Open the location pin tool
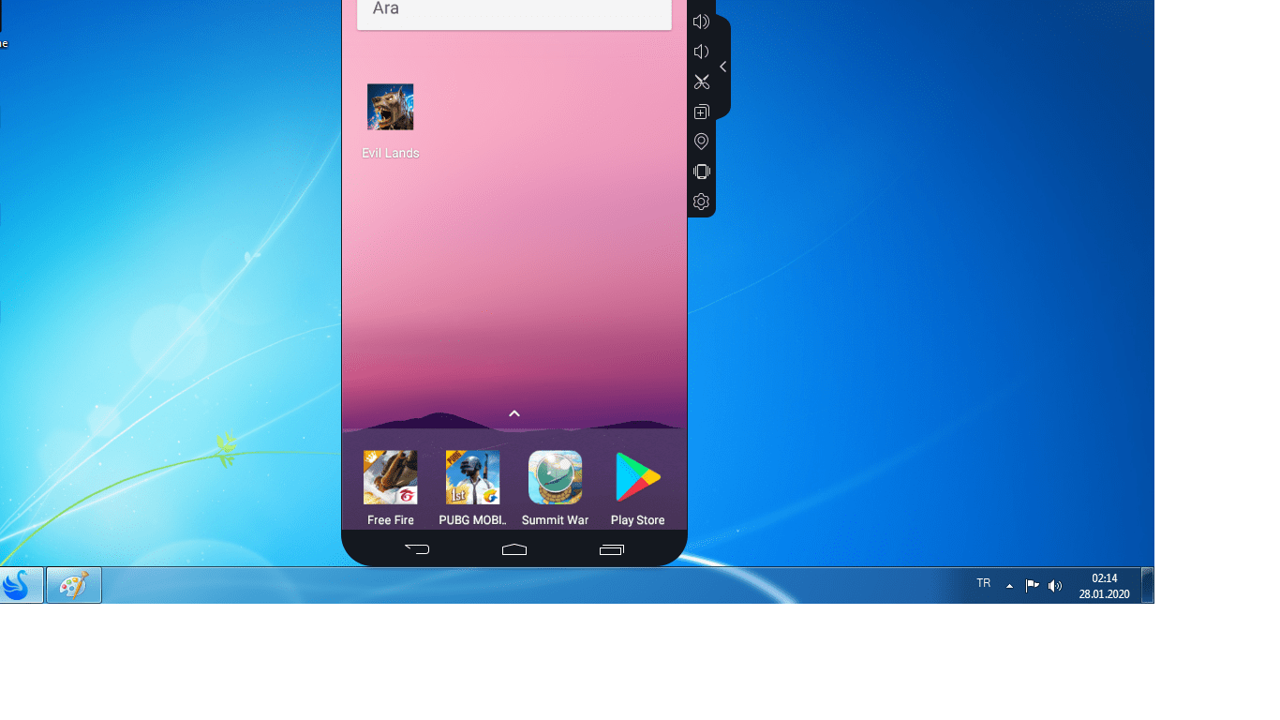This screenshot has height=720, width=1280. pyautogui.click(x=701, y=142)
